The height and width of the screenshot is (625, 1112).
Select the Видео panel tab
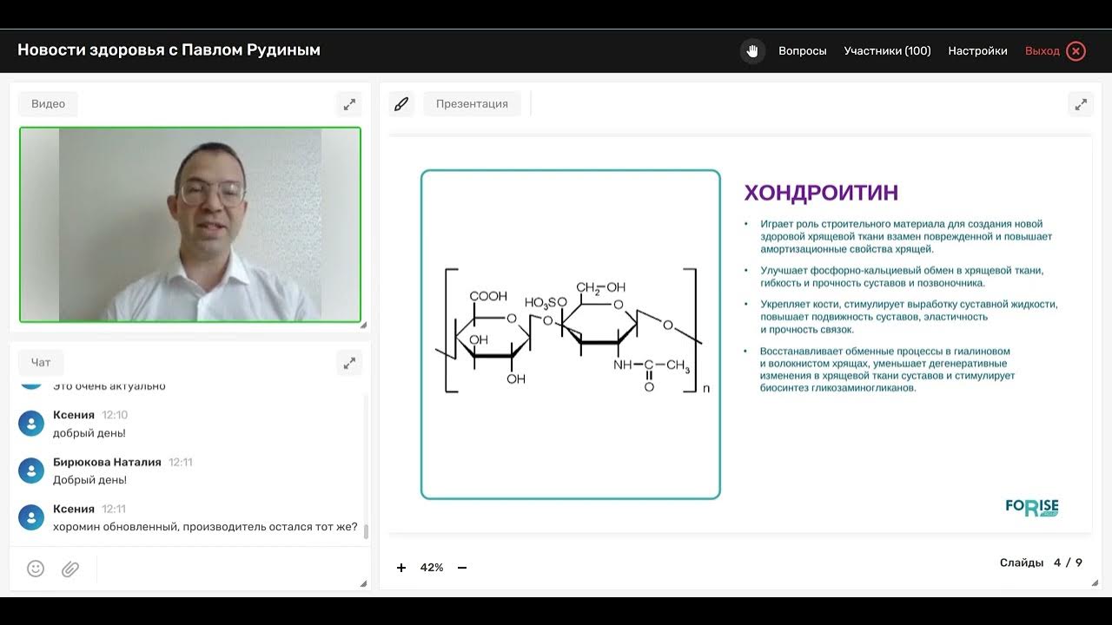click(49, 104)
